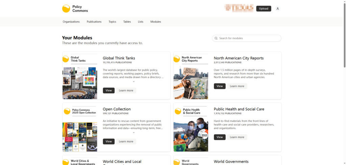Expand the Open Collection description chevron
This screenshot has width=346, height=165.
pos(133,132)
